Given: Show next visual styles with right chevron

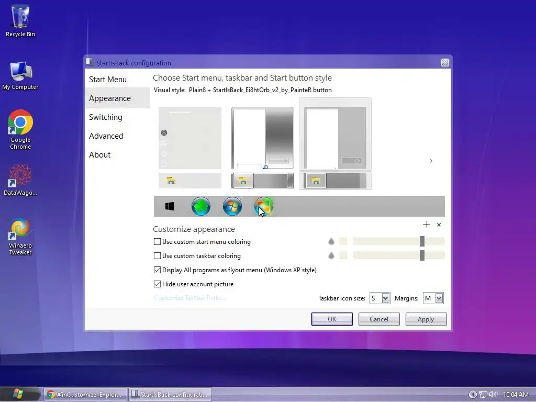Looking at the screenshot, I should [431, 161].
